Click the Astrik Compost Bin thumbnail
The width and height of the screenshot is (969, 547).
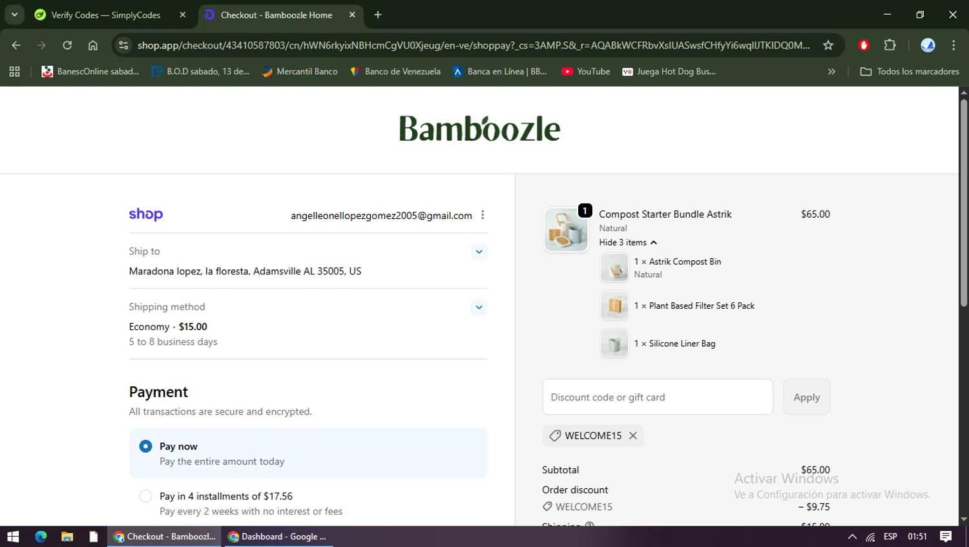coord(614,267)
